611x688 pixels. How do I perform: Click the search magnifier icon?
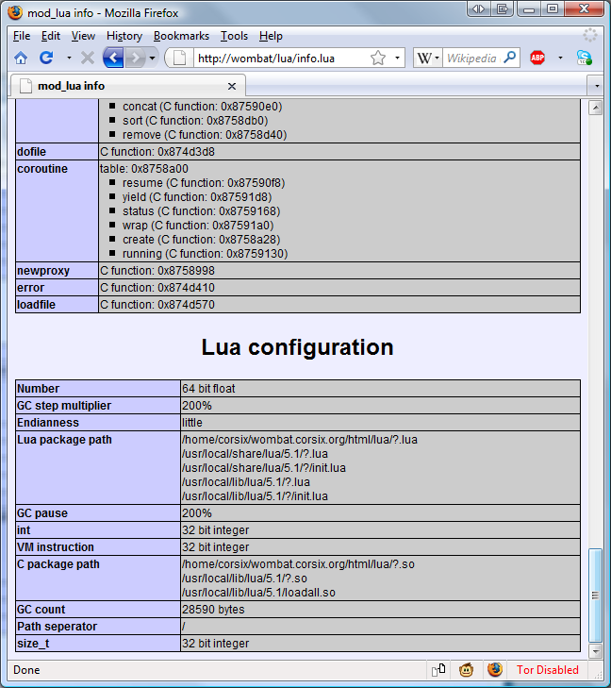[x=510, y=58]
